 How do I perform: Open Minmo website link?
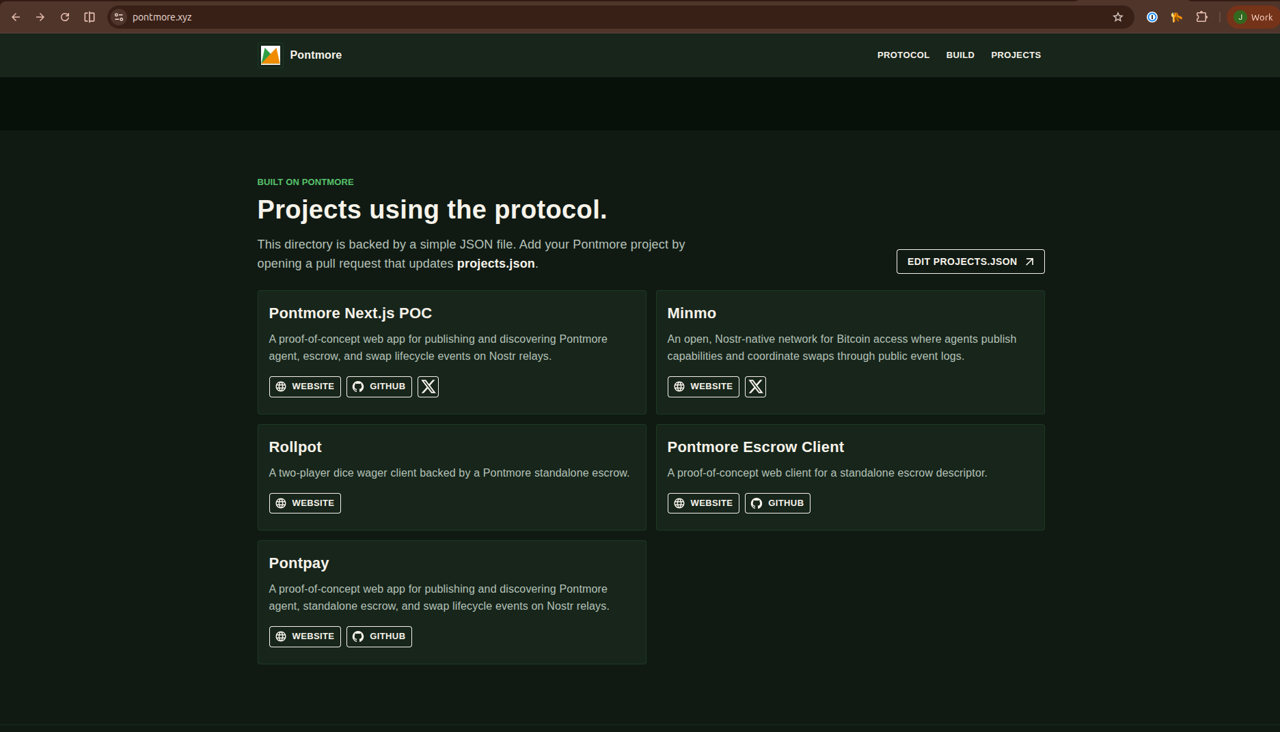point(703,386)
